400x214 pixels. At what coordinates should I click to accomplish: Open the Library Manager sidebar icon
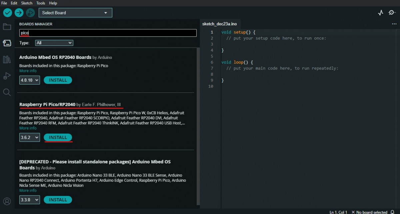click(x=7, y=60)
